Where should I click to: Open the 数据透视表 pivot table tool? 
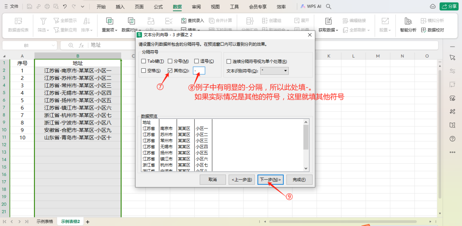[18, 24]
